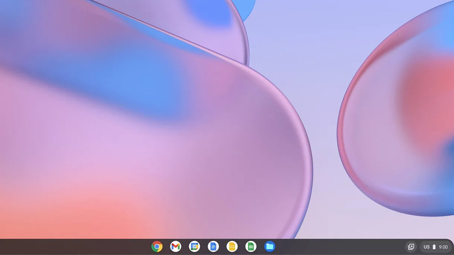
Task: Open Google Docs from the shelf
Action: (213, 247)
